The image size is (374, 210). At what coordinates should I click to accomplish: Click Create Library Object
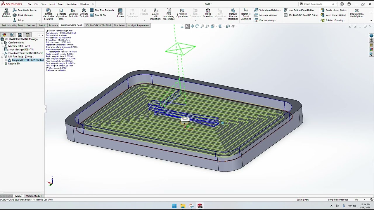click(333, 10)
